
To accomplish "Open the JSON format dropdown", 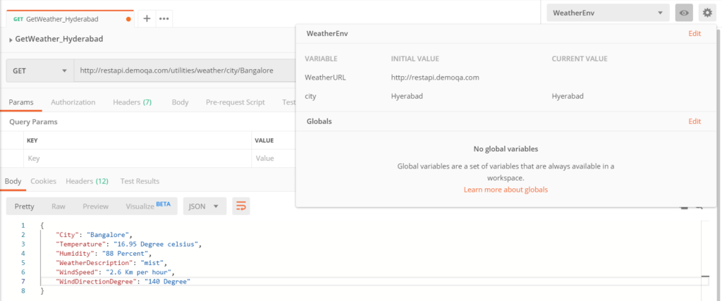I will coord(204,206).
